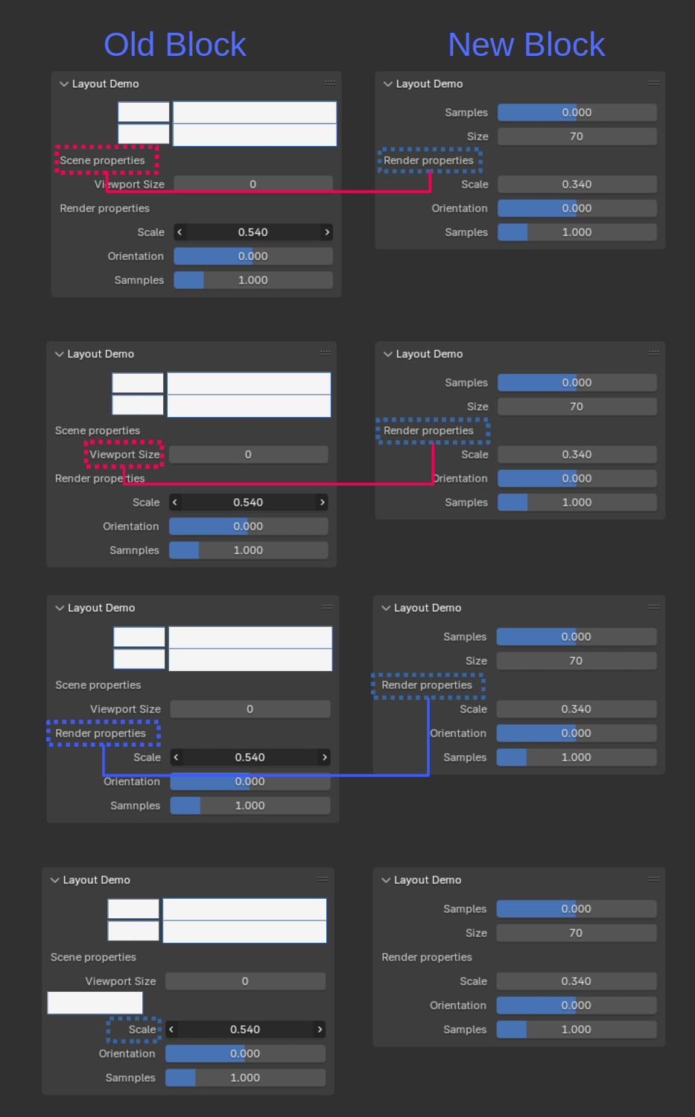This screenshot has height=1117, width=695.
Task: Click the Scale 0.540 value in third Old Block panel
Action: click(x=250, y=757)
